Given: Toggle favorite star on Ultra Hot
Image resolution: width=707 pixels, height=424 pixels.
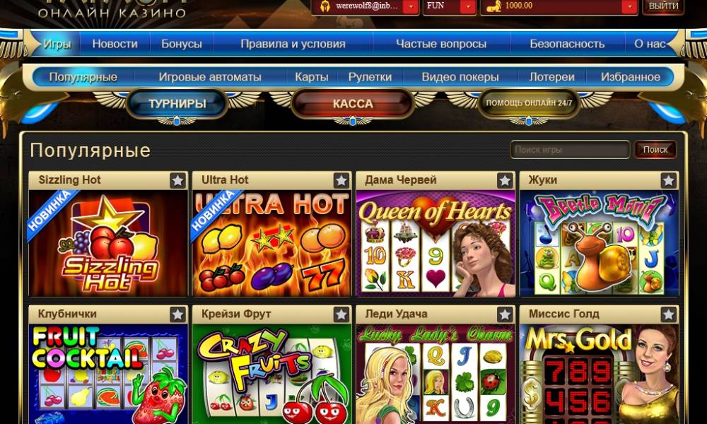Looking at the screenshot, I should click(341, 180).
